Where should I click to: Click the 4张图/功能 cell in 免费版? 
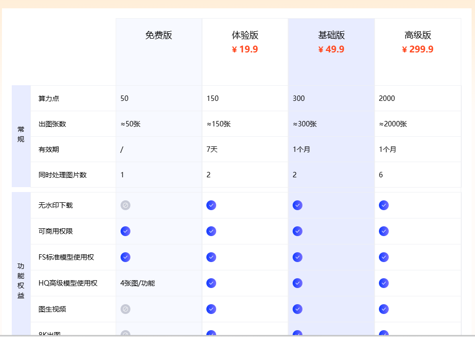[138, 283]
